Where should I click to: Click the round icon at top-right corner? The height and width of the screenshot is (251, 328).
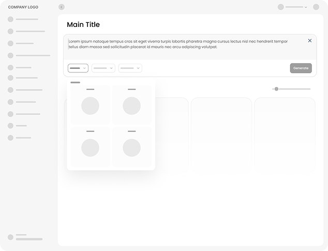316,7
